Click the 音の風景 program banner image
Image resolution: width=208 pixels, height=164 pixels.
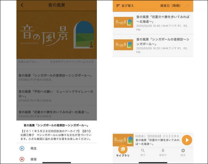(57, 35)
